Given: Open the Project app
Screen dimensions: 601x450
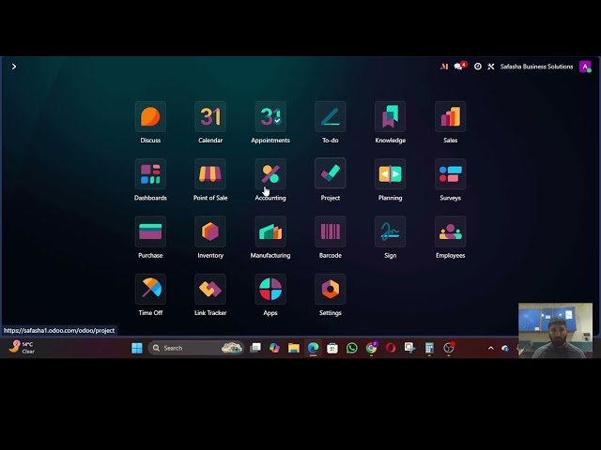Looking at the screenshot, I should (330, 174).
